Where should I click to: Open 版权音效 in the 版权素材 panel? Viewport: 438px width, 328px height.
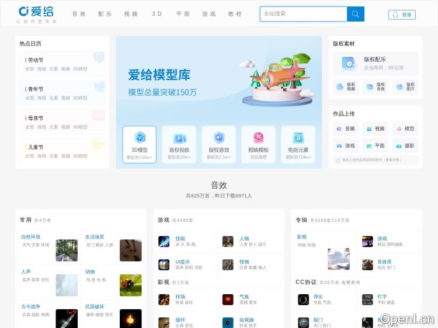pos(376,86)
